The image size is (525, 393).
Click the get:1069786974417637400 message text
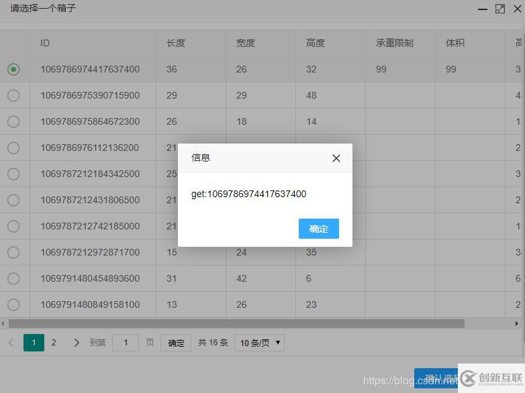click(248, 194)
